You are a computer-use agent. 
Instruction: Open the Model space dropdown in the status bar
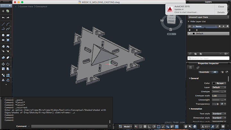[x=128, y=126]
